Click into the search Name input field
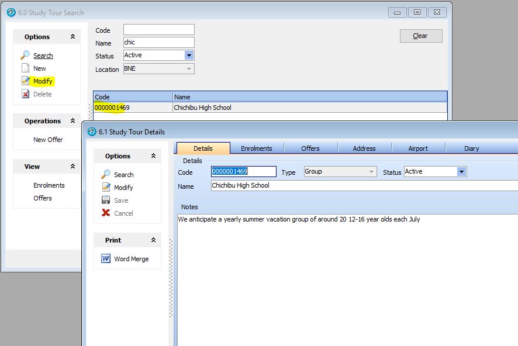Viewport: 518px width, 346px height. [158, 43]
